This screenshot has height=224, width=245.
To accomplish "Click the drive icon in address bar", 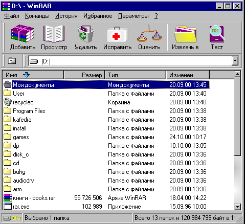I will tap(34, 61).
